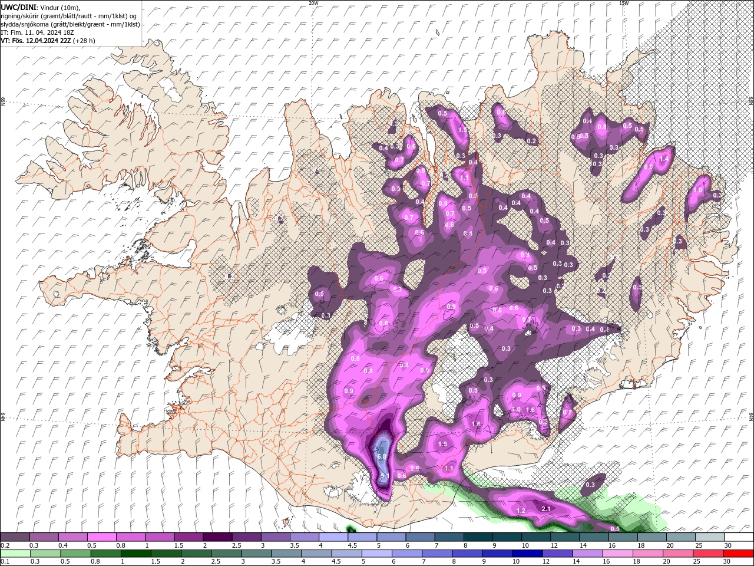Pick the 16 pale pink swatch in the rain scale
Screen dimensions: 754x566
[x=617, y=554]
